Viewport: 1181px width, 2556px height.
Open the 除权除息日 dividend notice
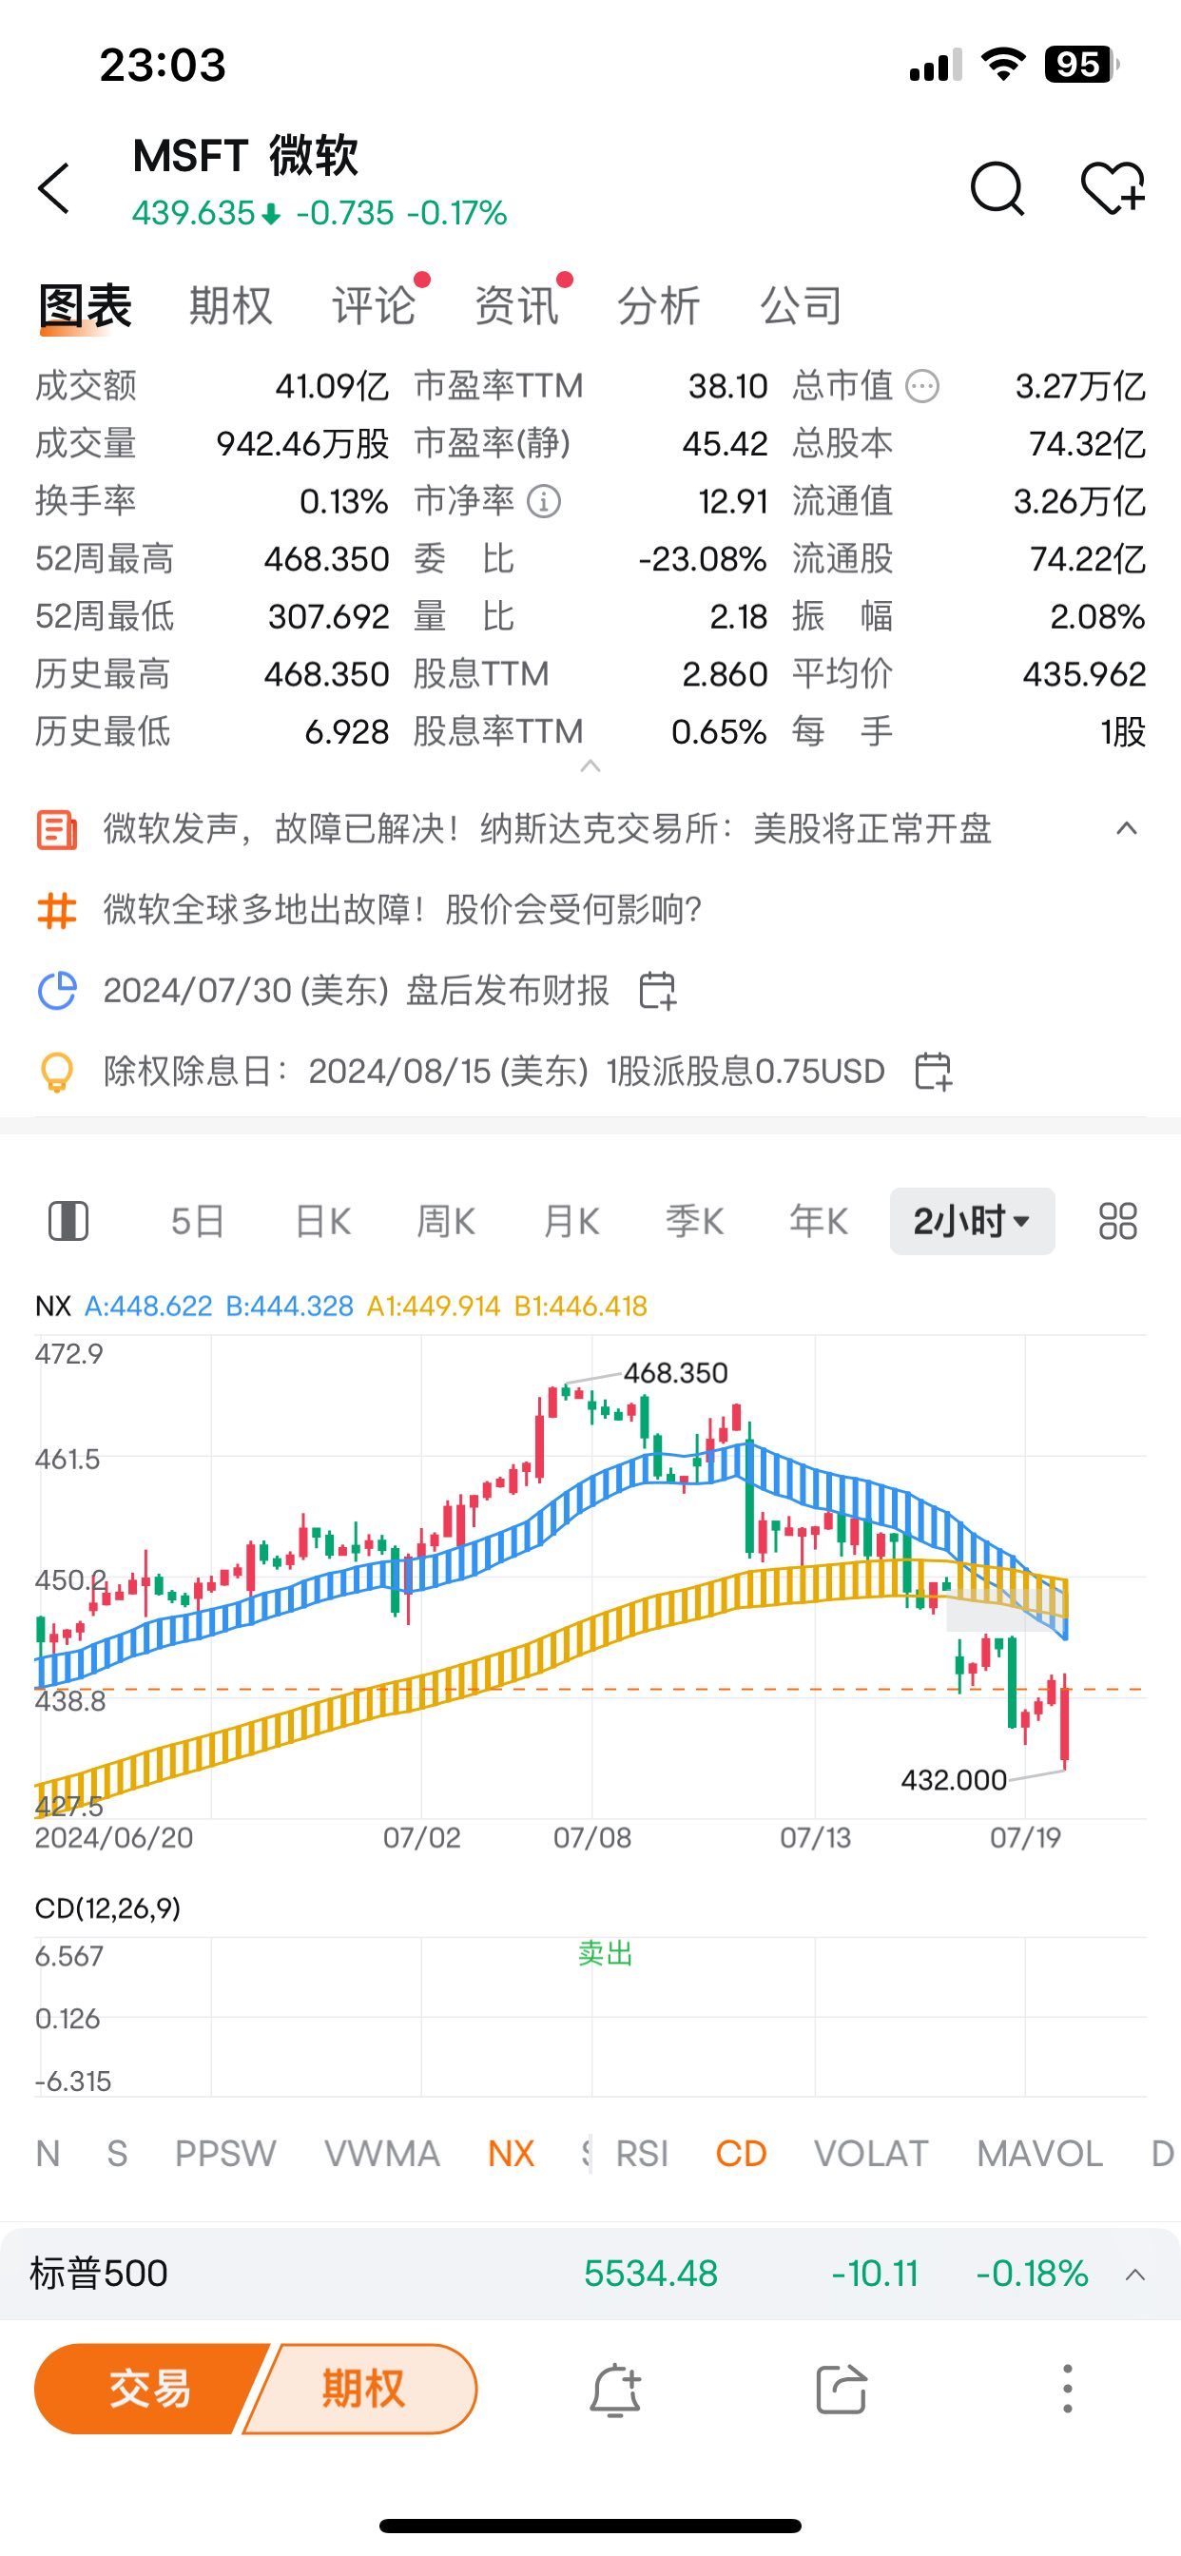pyautogui.click(x=494, y=1072)
